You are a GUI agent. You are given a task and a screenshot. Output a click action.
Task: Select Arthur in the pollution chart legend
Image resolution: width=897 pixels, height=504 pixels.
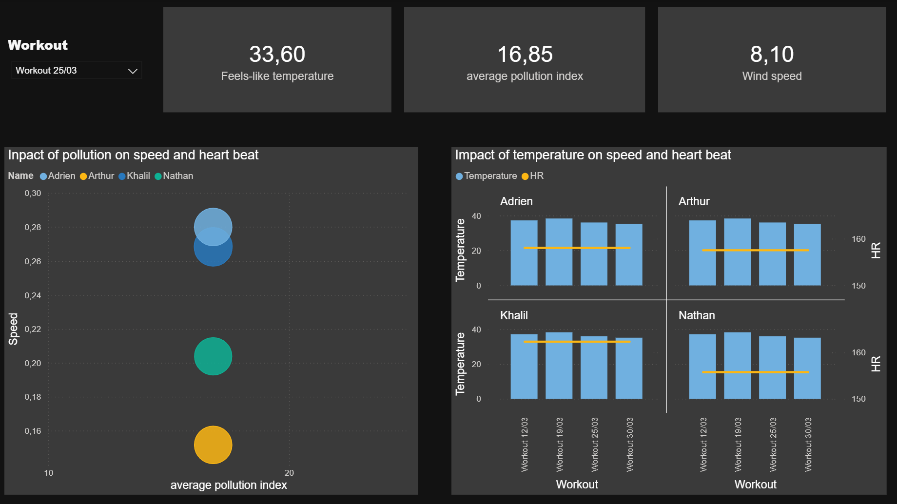tap(97, 175)
